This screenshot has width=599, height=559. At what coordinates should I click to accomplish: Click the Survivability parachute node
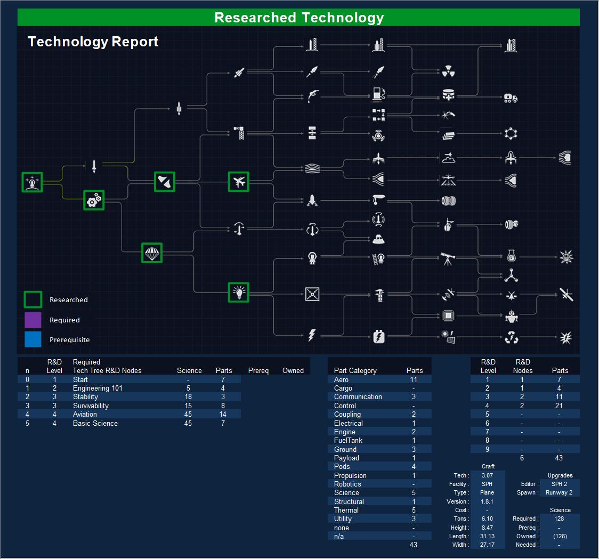click(152, 253)
